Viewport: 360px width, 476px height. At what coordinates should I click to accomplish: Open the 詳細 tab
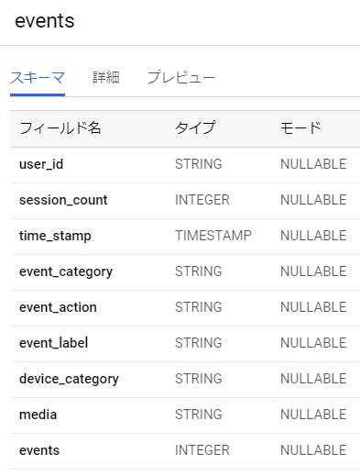click(x=105, y=78)
